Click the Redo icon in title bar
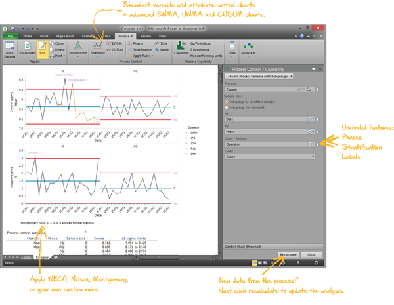The width and height of the screenshot is (394, 305). 28,29
